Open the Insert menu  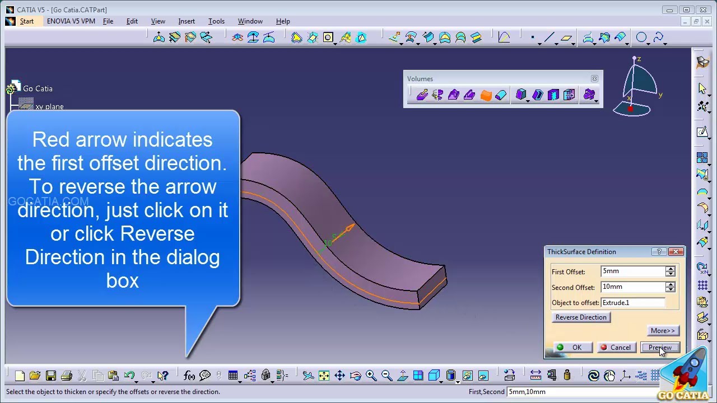(x=187, y=21)
